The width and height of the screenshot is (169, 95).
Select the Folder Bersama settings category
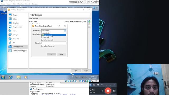(18, 47)
